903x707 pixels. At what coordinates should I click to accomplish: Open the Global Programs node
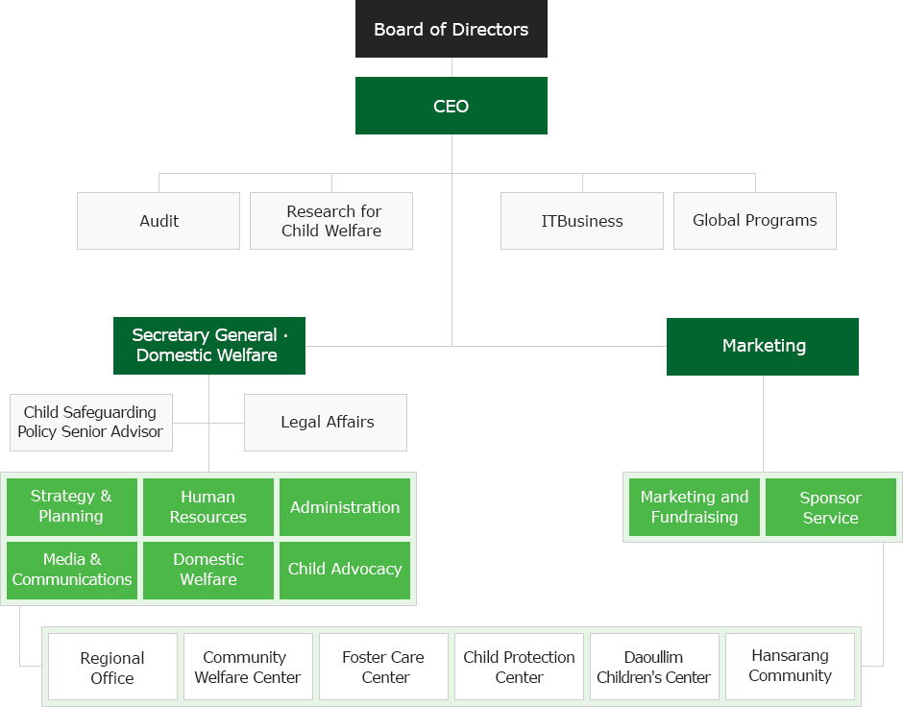(x=754, y=221)
